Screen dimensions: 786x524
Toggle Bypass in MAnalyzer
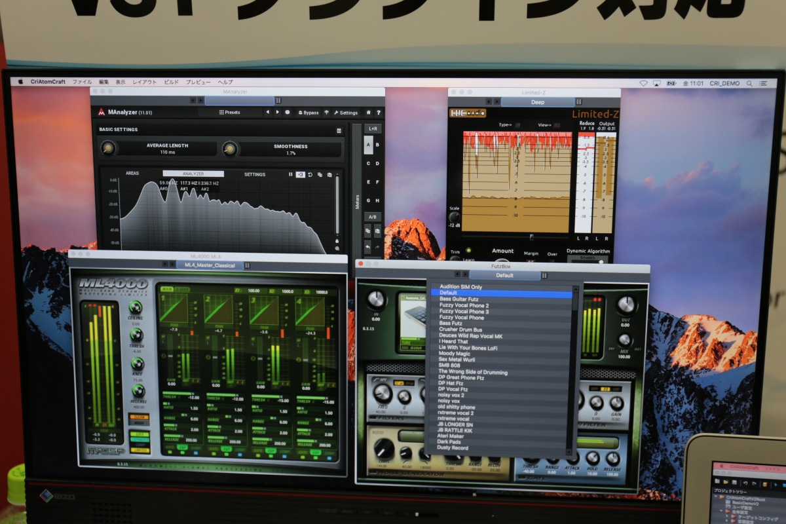308,113
